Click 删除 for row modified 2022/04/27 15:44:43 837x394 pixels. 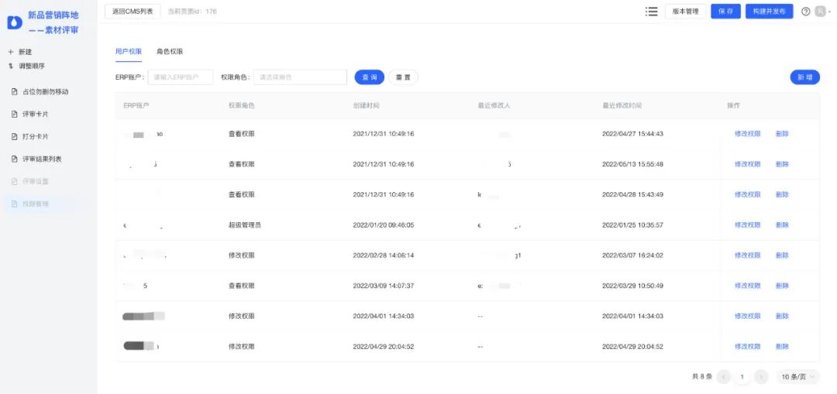tap(782, 134)
